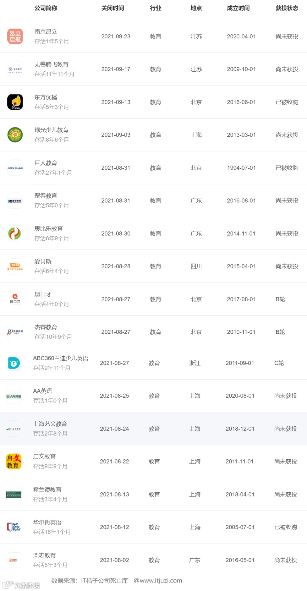Click the 南京昂立 company logo
Screen dimensions: 307x591
(x=15, y=36)
